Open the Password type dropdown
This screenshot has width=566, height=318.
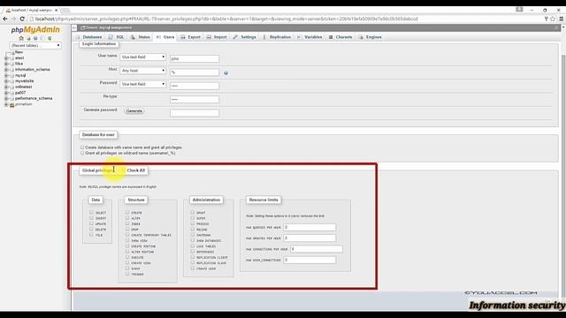[143, 84]
